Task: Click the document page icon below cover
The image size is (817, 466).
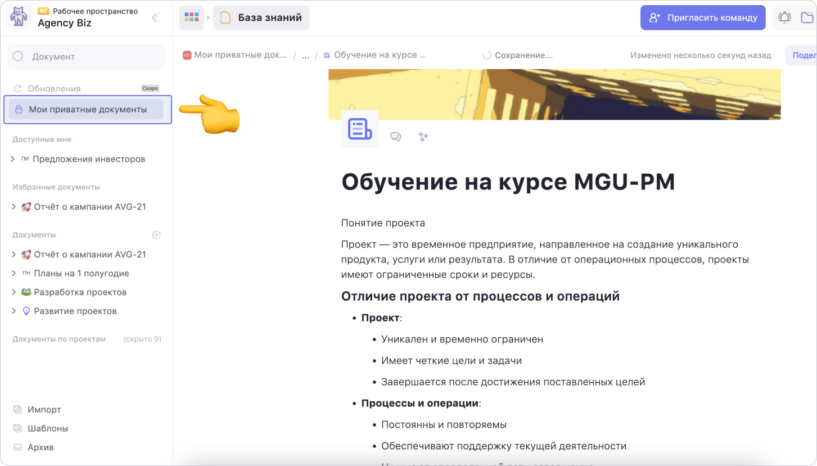Action: click(360, 129)
